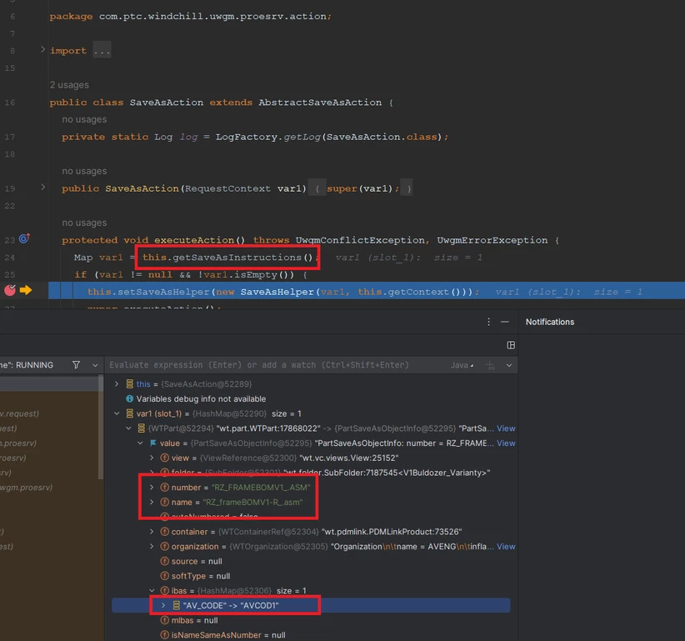The image size is (685, 641).
Task: Click the 'package' keyword on line 6
Action: [x=71, y=17]
